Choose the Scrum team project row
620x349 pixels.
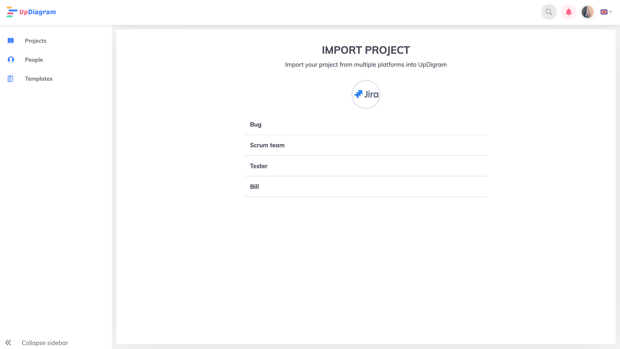coord(366,145)
